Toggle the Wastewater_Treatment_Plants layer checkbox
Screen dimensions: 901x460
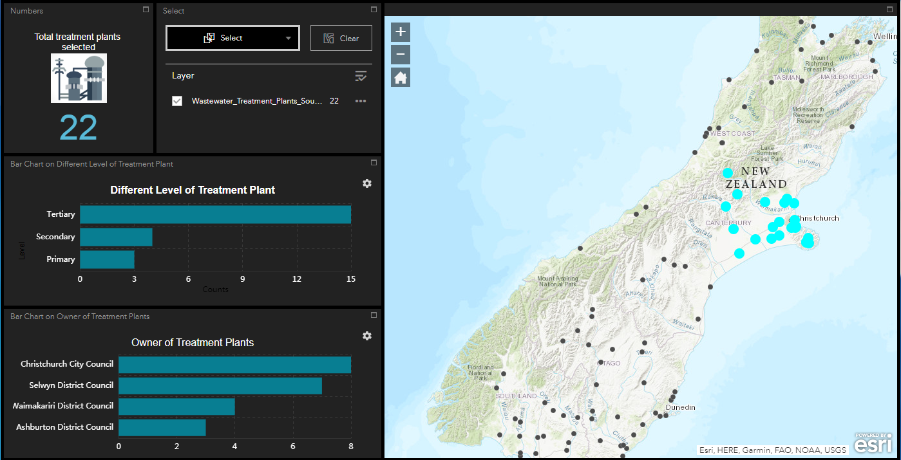point(177,101)
